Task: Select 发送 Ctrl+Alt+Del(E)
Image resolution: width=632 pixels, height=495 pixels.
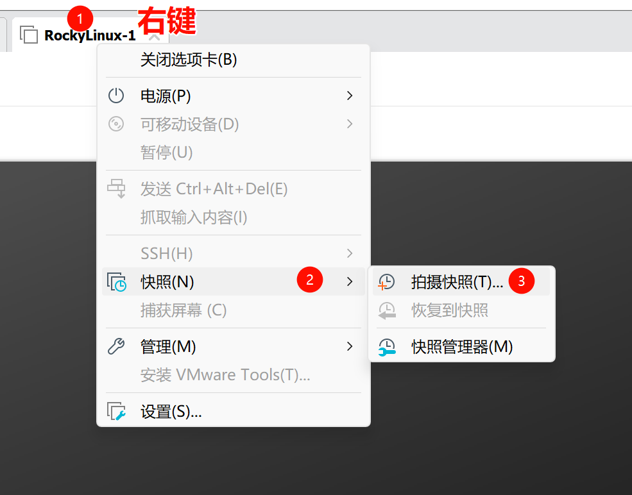Action: click(x=234, y=189)
